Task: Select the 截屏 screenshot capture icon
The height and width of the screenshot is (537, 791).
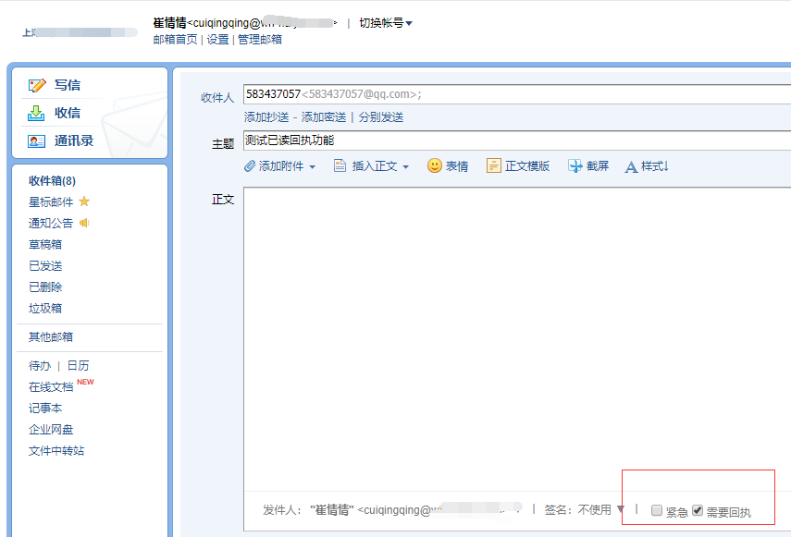Action: click(576, 165)
